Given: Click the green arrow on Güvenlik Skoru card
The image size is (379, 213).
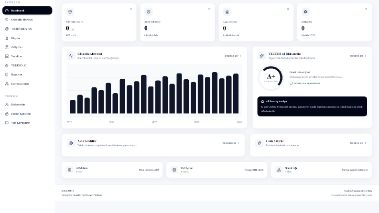Looking at the screenshot, I should tap(131, 9).
